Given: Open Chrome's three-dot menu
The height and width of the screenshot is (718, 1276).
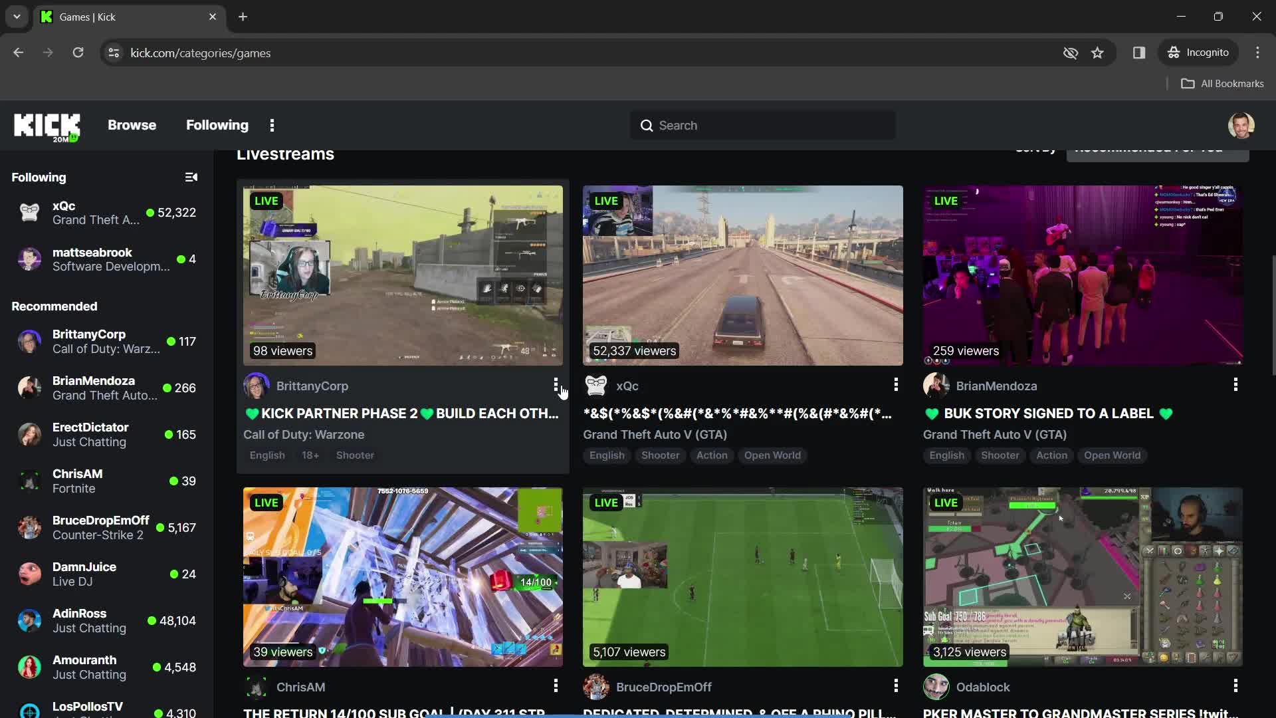Looking at the screenshot, I should click(x=1257, y=53).
